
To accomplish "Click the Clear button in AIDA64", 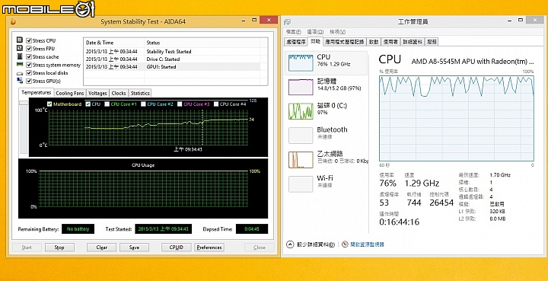I will (x=102, y=247).
